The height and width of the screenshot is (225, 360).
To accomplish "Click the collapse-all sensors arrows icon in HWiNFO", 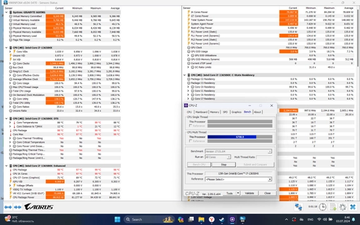I will [x=17, y=207].
